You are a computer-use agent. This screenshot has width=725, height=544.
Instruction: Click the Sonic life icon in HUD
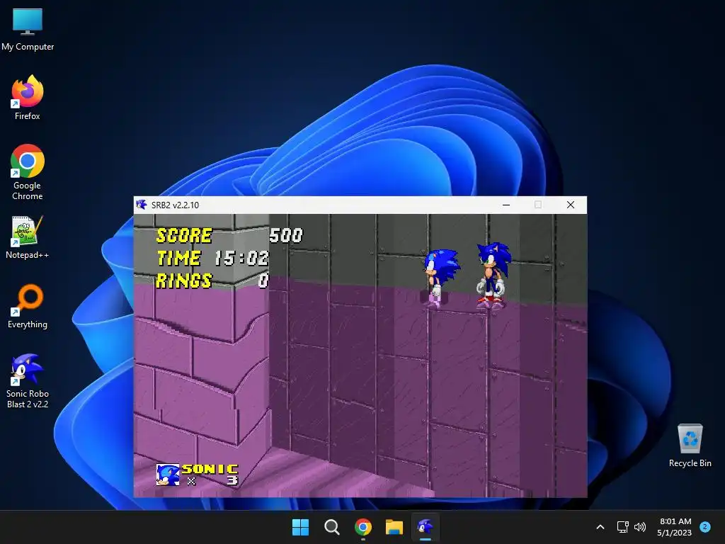click(x=168, y=475)
